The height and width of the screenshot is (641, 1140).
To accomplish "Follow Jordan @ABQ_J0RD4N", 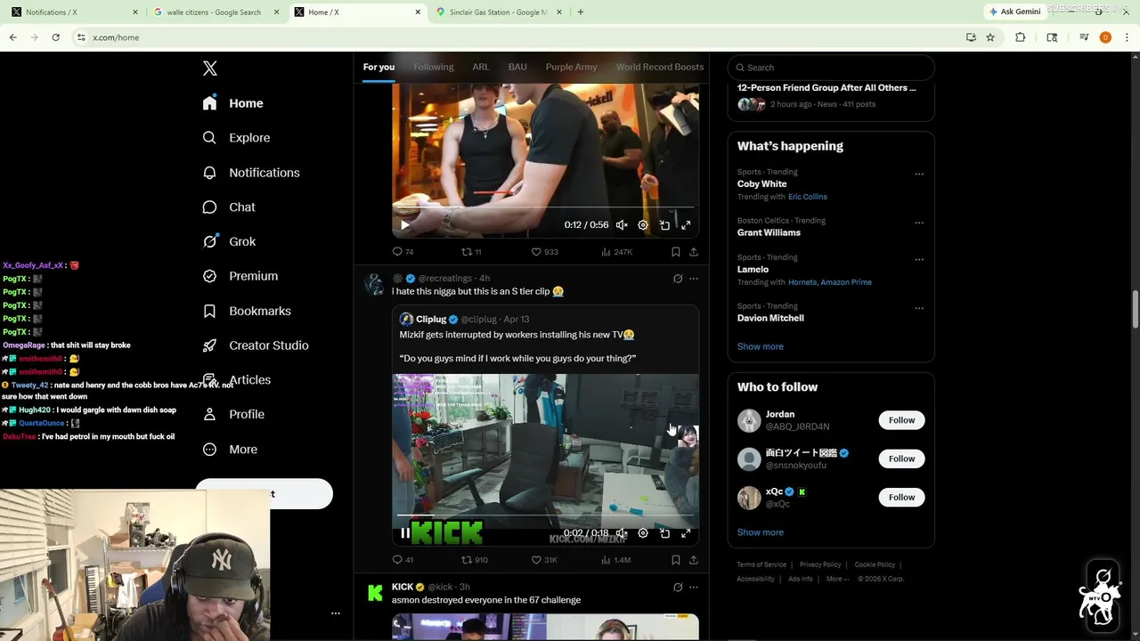I will coord(901,420).
